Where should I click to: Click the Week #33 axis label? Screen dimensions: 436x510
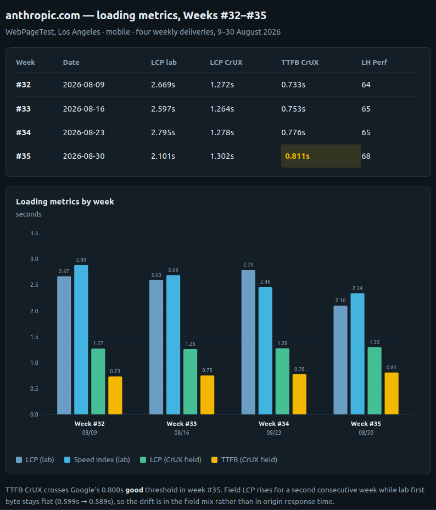(x=182, y=424)
